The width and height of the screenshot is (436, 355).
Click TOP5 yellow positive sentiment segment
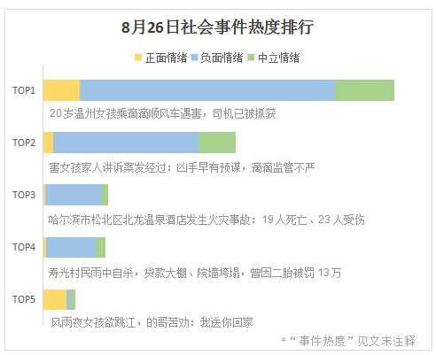point(55,299)
